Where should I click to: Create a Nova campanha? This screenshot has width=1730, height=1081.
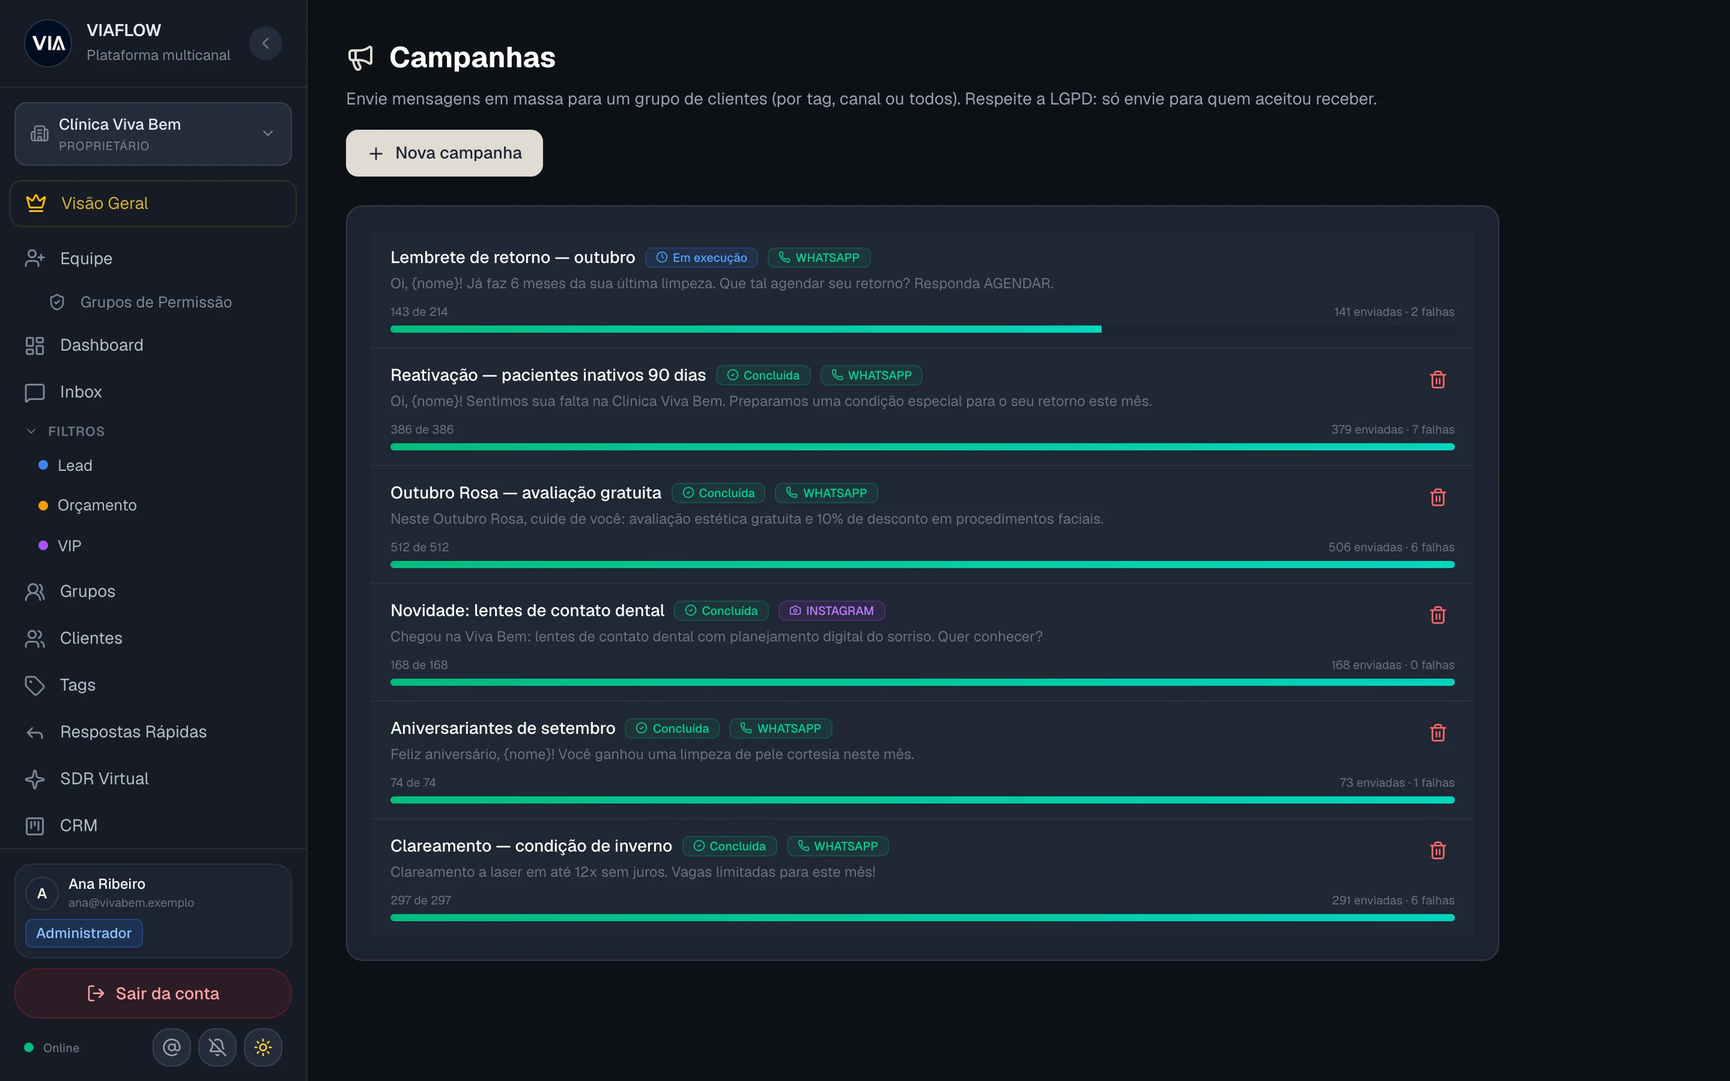(445, 153)
